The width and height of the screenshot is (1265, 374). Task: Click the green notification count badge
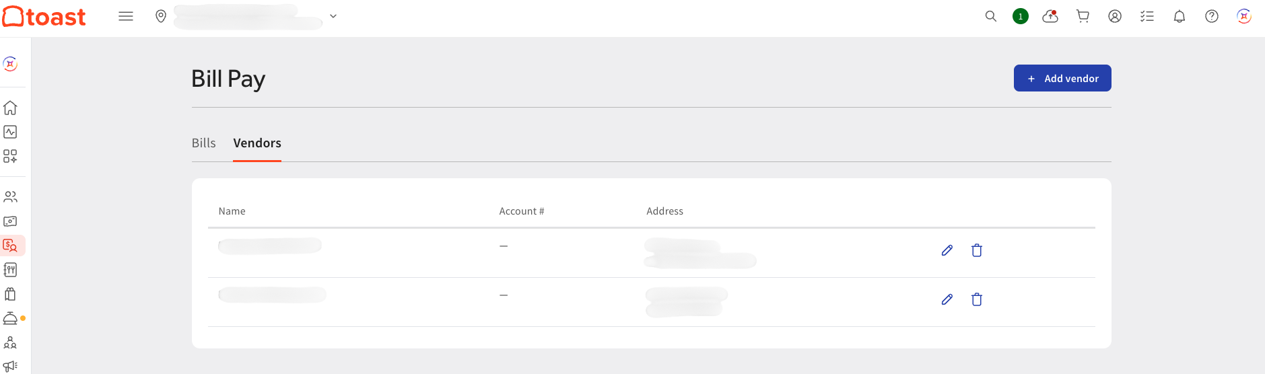(1021, 16)
